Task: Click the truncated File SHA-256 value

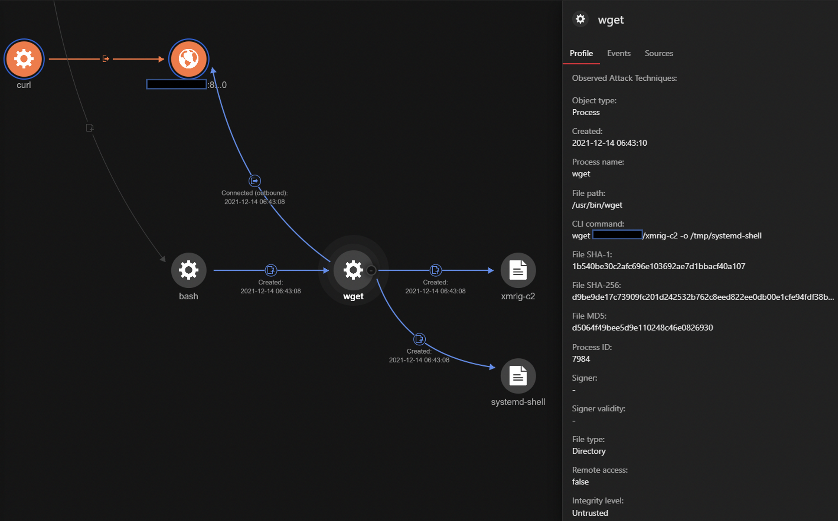Action: (702, 297)
